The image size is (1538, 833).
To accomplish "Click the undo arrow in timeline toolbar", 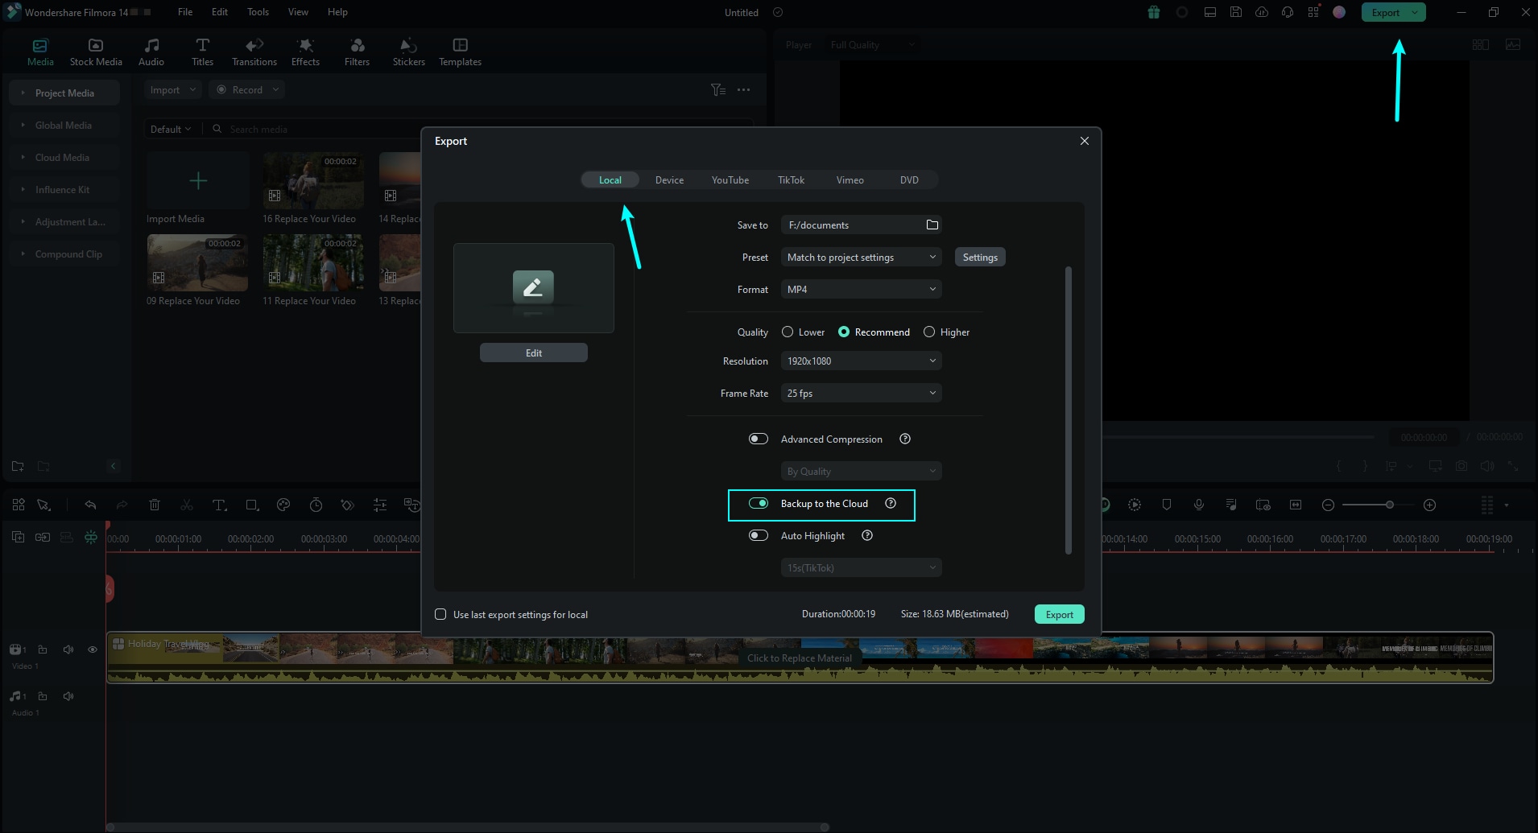I will tap(90, 505).
